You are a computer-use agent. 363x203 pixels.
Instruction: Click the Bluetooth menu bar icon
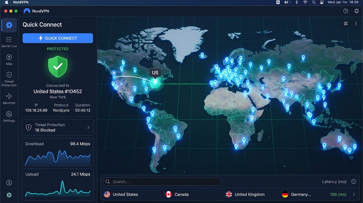tap(297, 2)
